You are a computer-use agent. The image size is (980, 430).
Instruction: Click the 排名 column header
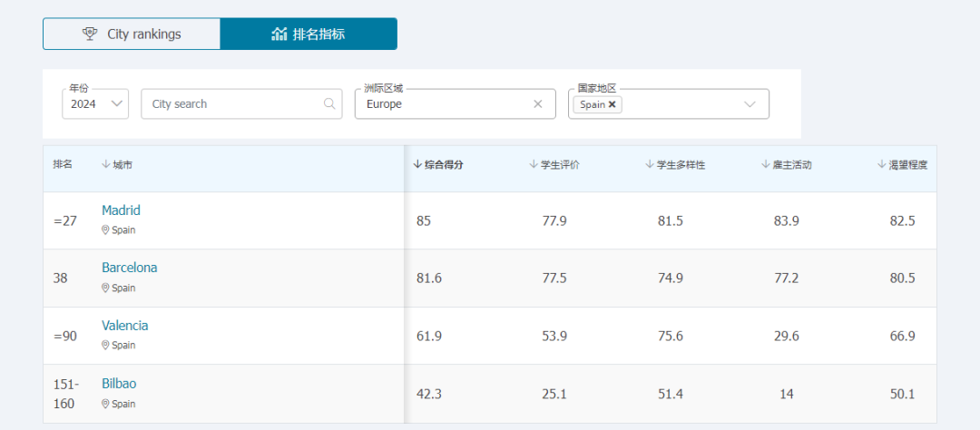click(x=63, y=164)
